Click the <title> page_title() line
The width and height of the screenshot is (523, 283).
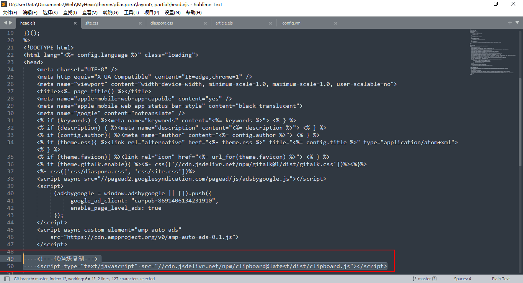click(x=94, y=91)
